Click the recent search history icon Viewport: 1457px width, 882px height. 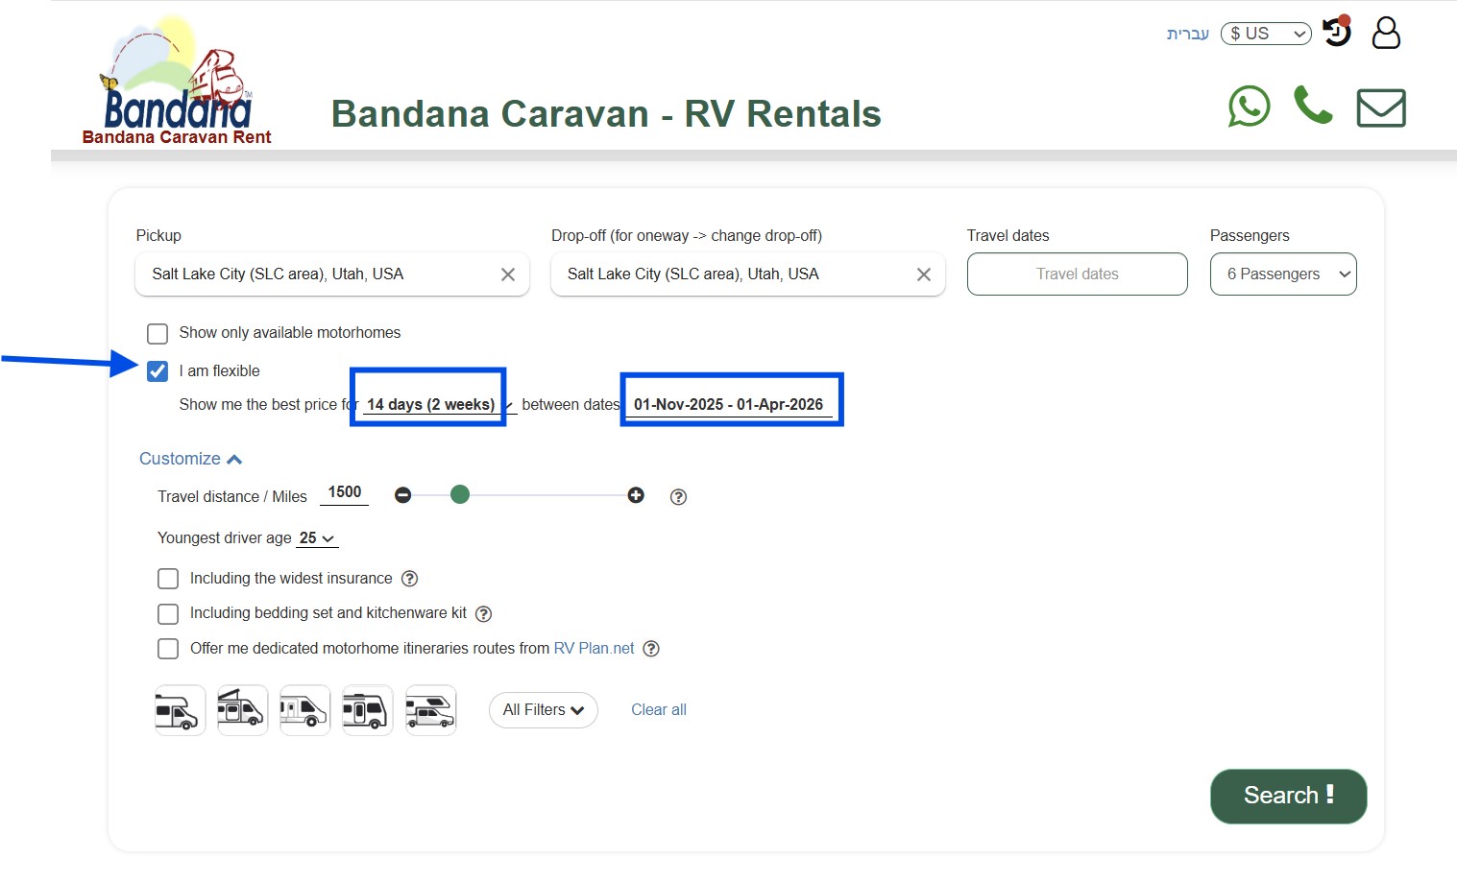(x=1336, y=32)
